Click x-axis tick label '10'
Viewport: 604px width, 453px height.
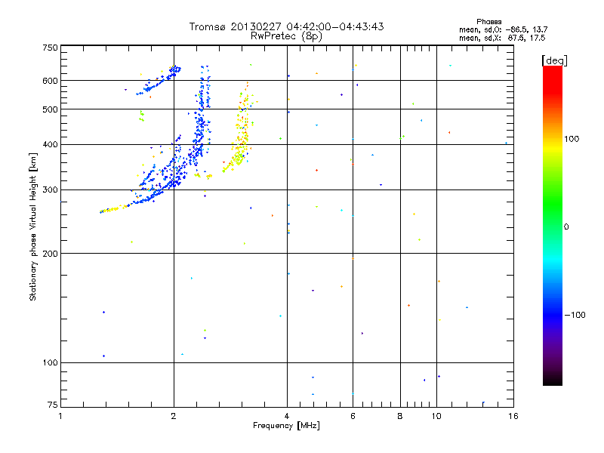[x=436, y=416]
